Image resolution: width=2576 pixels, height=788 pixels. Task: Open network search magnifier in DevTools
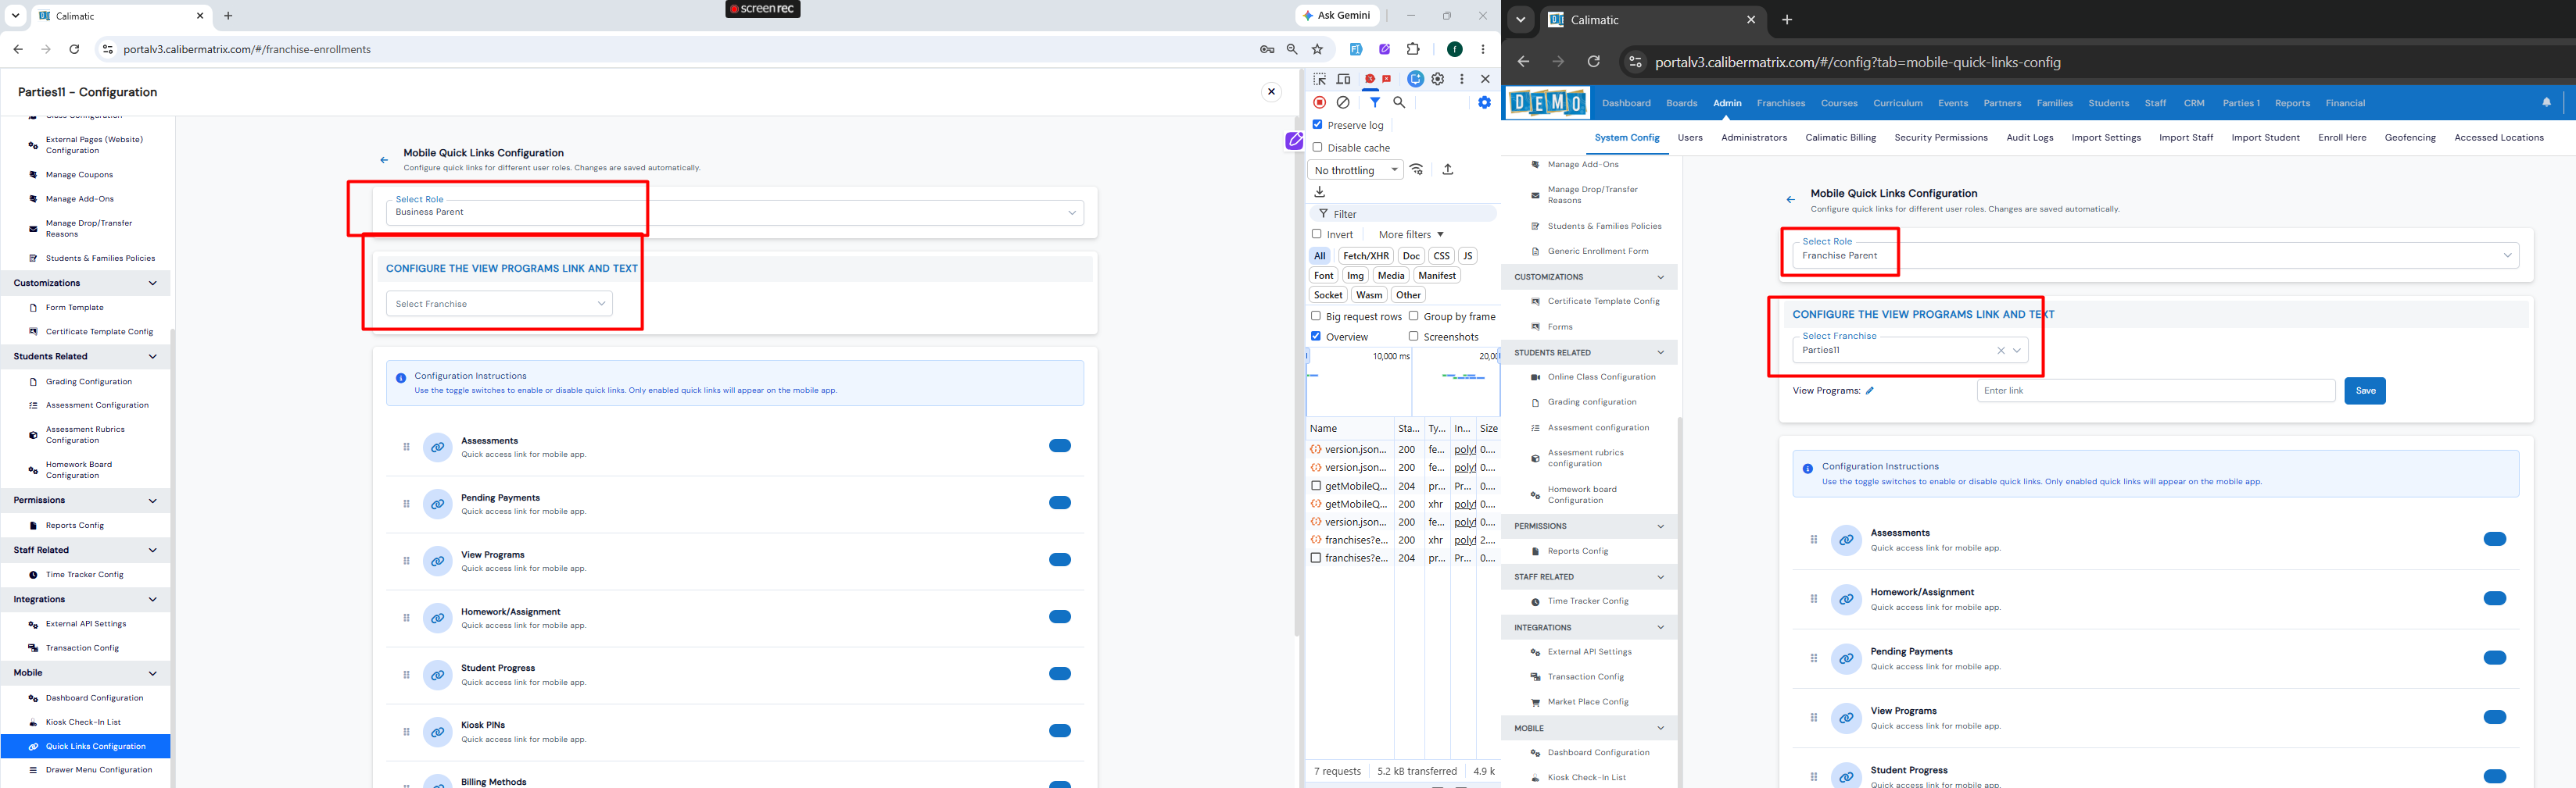tap(1399, 102)
